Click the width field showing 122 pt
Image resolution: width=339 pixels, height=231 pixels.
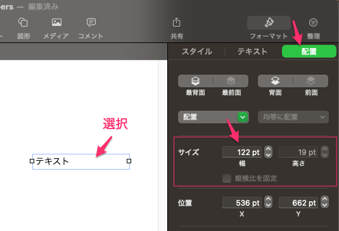pyautogui.click(x=242, y=152)
